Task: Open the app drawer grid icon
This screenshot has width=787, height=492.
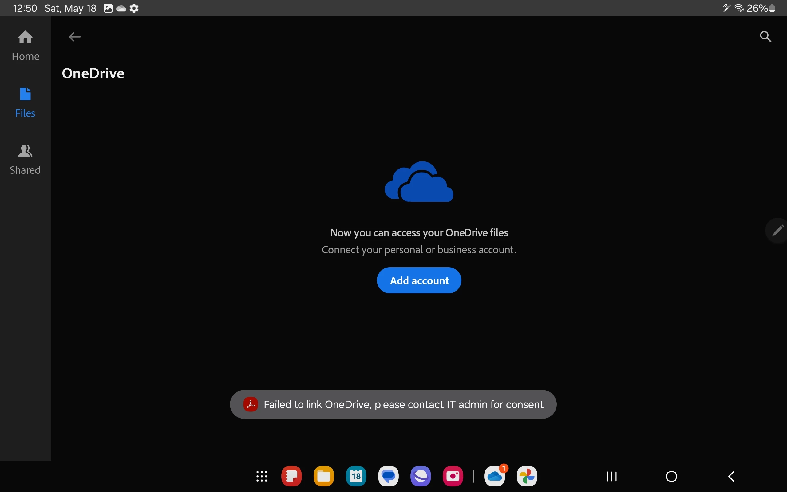Action: 262,476
